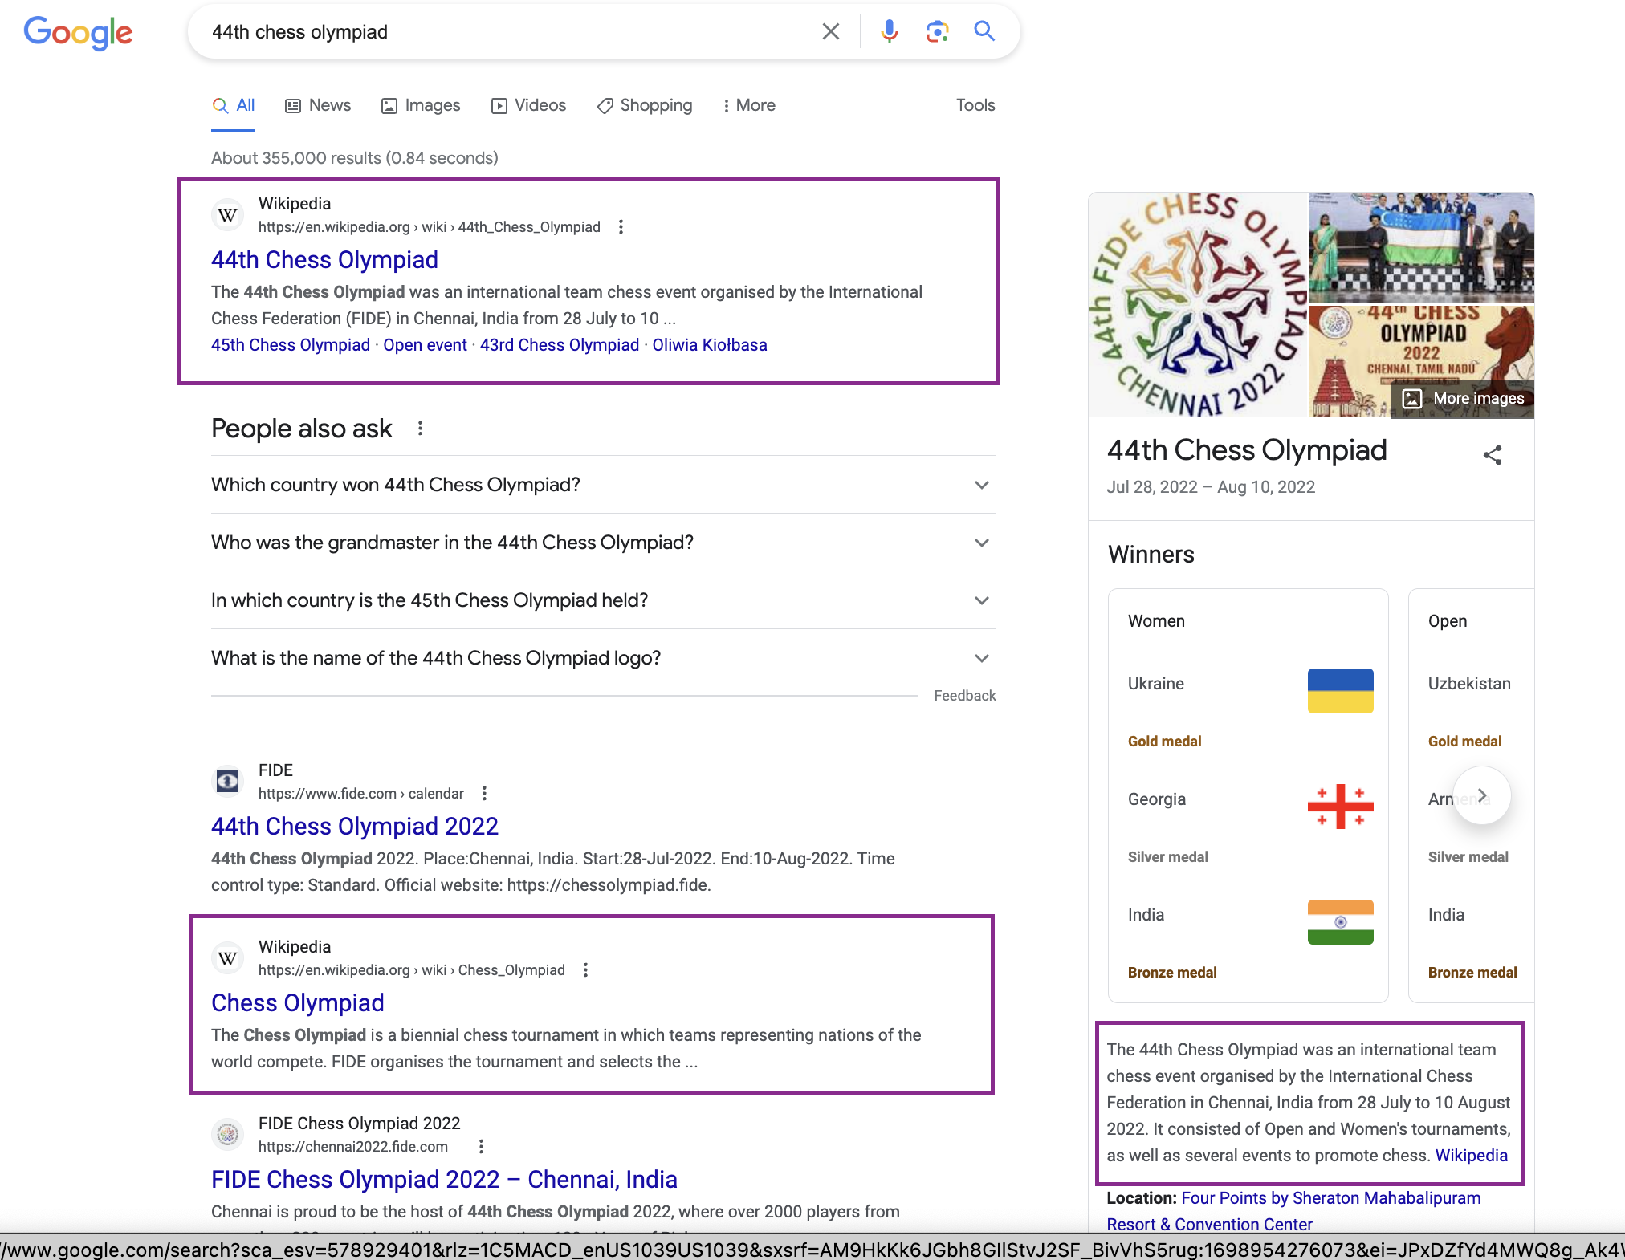The width and height of the screenshot is (1625, 1260).
Task: Share the 44th Chess Olympiad knowledge panel
Action: tap(1493, 455)
